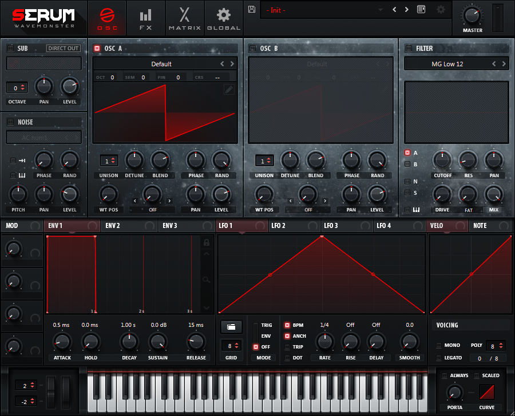This screenshot has width=515, height=416.
Task: Change POLY voice count stepper
Action: pyautogui.click(x=496, y=346)
